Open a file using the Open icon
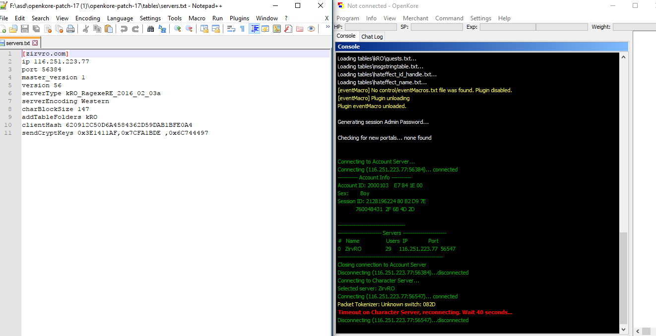 click(x=13, y=29)
